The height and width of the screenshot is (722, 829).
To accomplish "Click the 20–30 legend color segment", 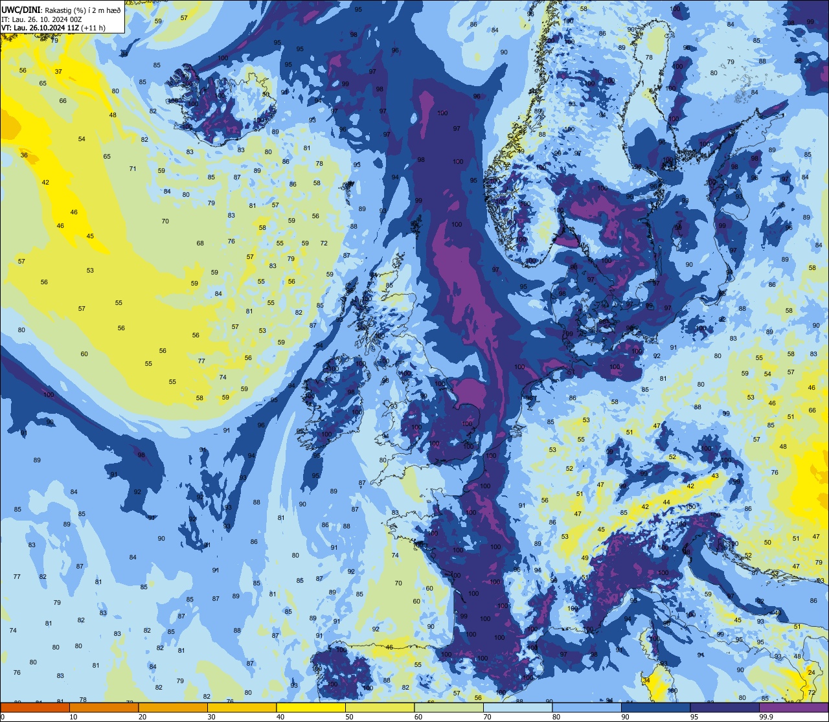I will (173, 708).
